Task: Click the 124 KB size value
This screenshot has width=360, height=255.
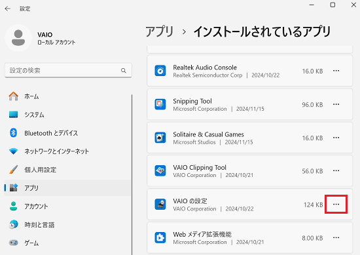Action: pos(314,205)
